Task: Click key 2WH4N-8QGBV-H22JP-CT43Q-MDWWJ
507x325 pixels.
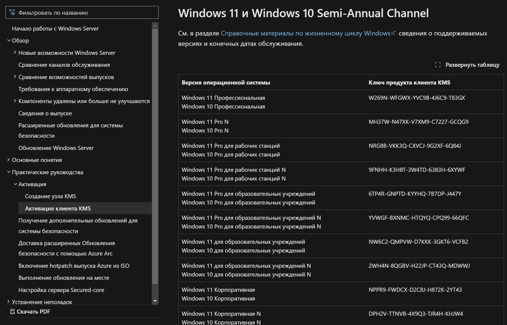Action: (x=419, y=266)
